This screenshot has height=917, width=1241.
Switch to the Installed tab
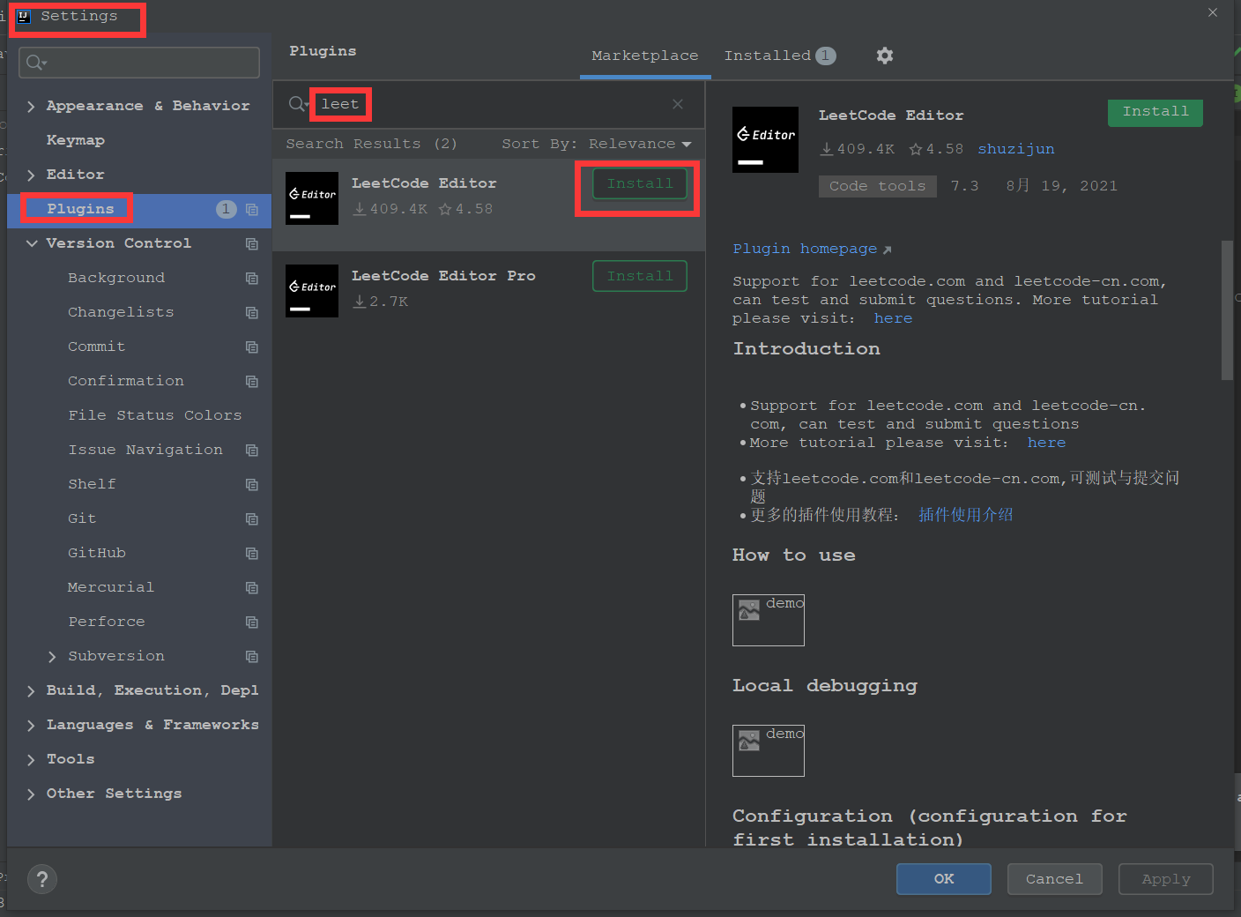tap(779, 56)
